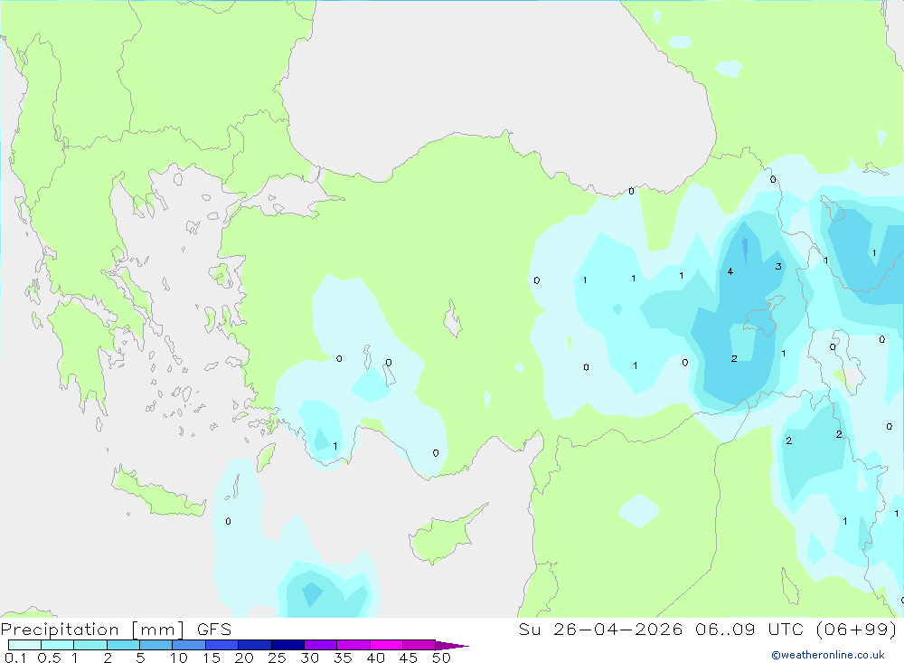This screenshot has height=663, width=904.
Task: Click the 'Su 26-04-2026 06..09 UTC (06+99)' timestamp
Action: (708, 629)
